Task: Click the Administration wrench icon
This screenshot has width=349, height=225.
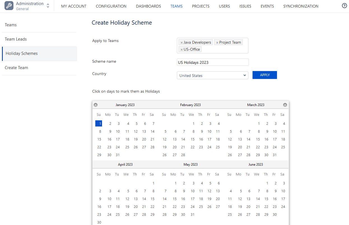Action: [9, 6]
